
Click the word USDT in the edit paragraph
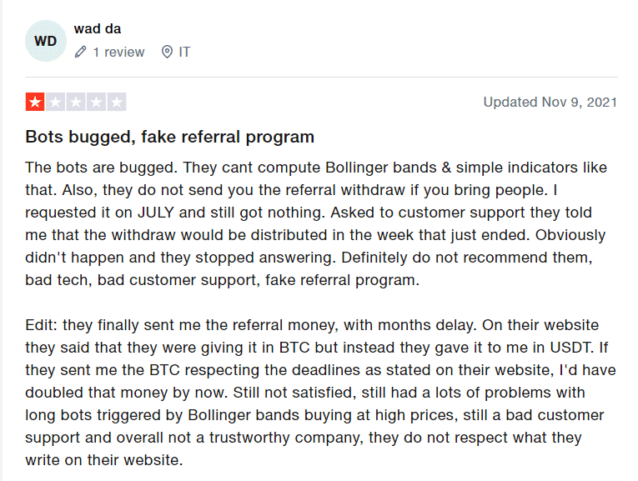pyautogui.click(x=570, y=348)
